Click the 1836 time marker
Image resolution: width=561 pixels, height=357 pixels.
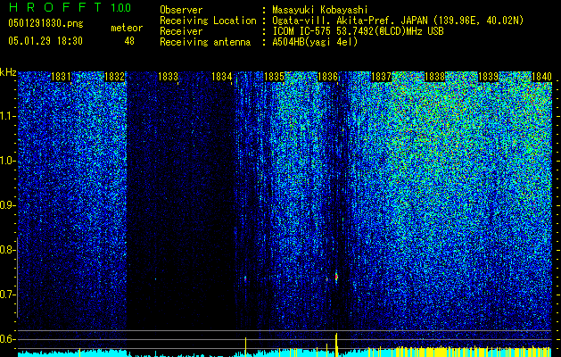pos(327,77)
